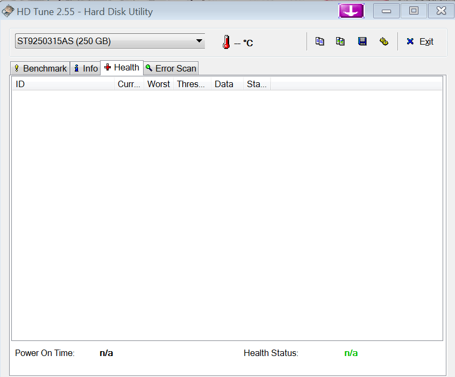The height and width of the screenshot is (377, 455).
Task: Click the -- °C temperature readout
Action: 244,43
